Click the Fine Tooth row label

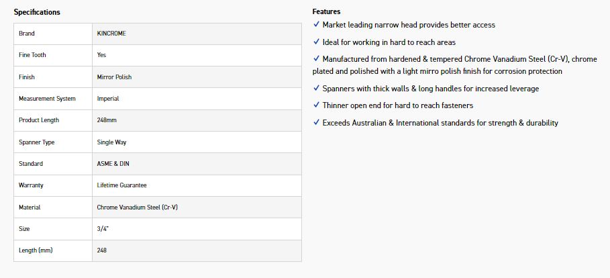(x=32, y=55)
